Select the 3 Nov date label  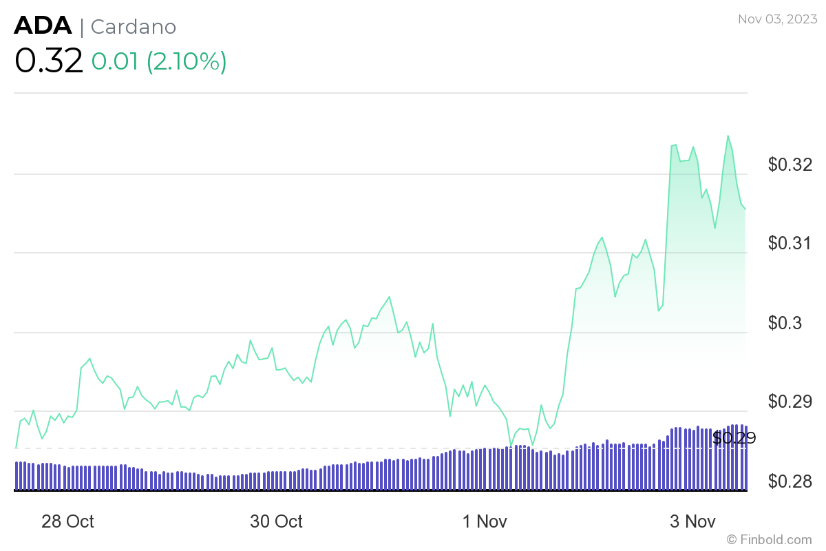pyautogui.click(x=692, y=521)
